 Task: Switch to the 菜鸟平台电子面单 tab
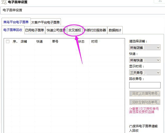pyautogui.click(x=16, y=22)
